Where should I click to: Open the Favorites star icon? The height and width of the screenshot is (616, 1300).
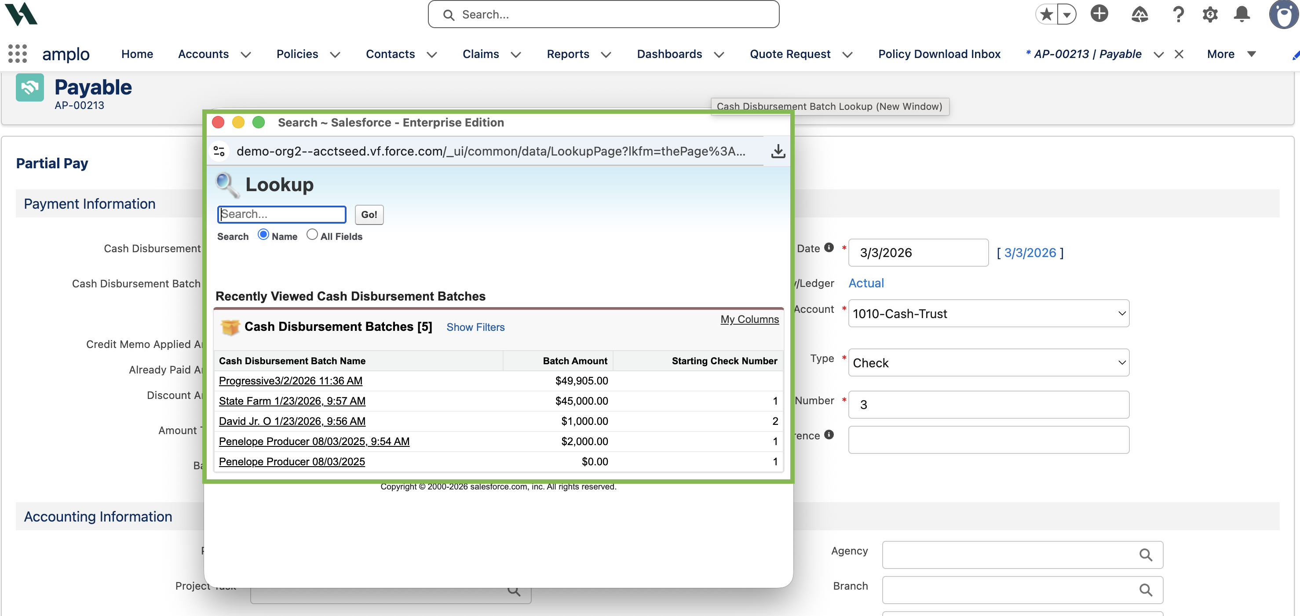tap(1047, 14)
